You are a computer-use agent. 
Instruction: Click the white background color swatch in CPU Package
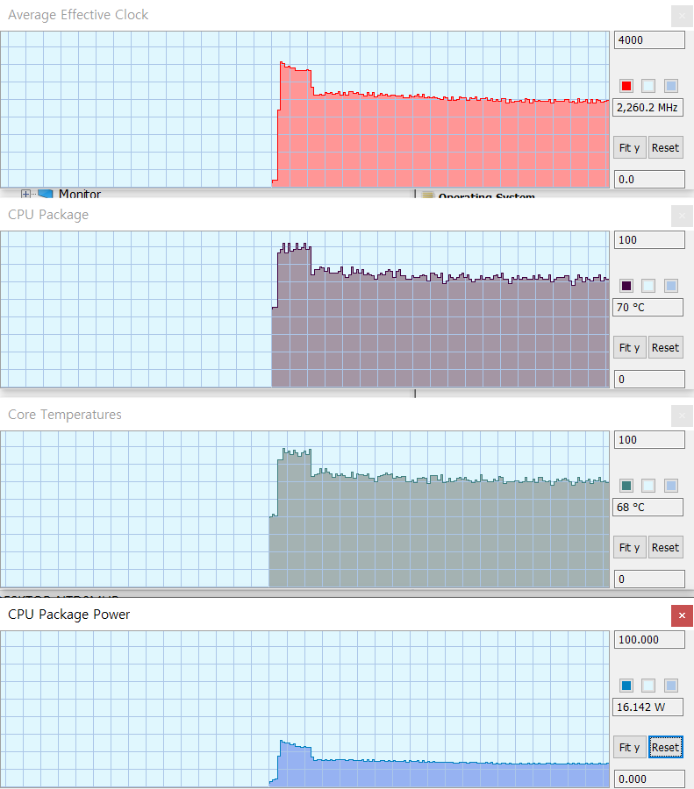648,286
